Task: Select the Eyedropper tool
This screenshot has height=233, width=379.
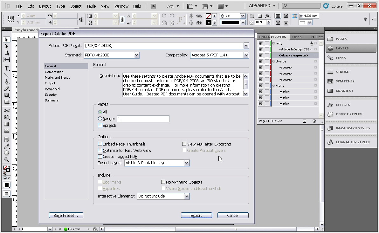Action: [7, 146]
